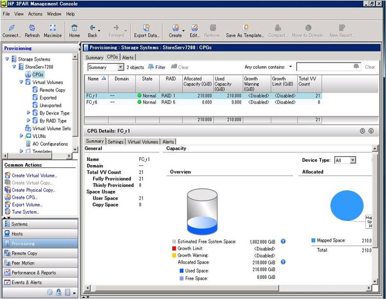Open the Export Data toolbar icon
386x299 pixels.
click(x=147, y=28)
